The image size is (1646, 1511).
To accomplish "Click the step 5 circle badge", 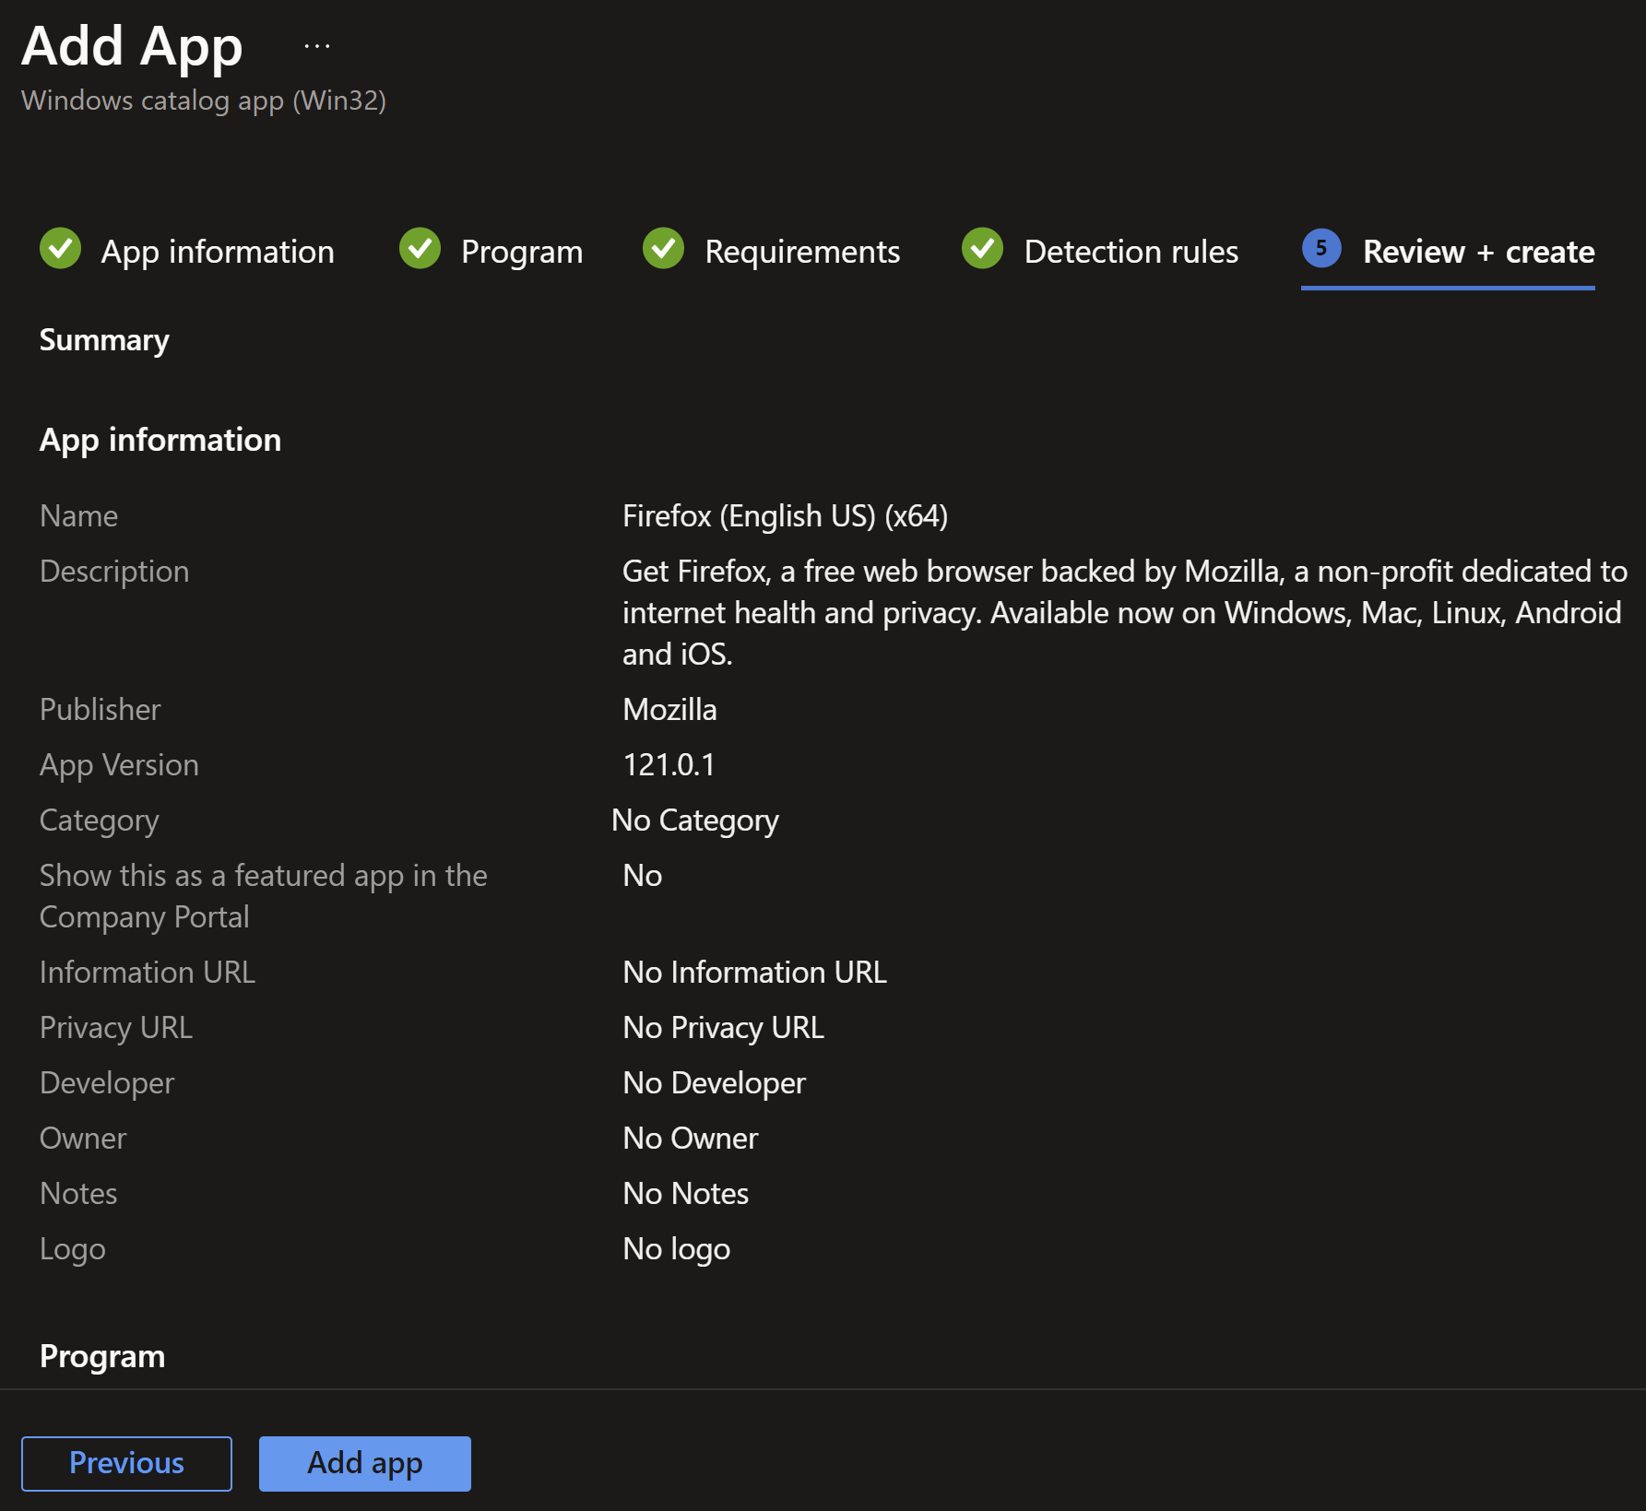I will tap(1321, 248).
